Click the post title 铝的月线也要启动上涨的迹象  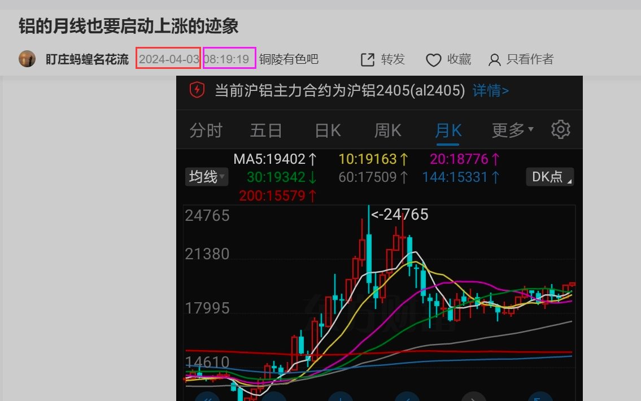coord(128,26)
